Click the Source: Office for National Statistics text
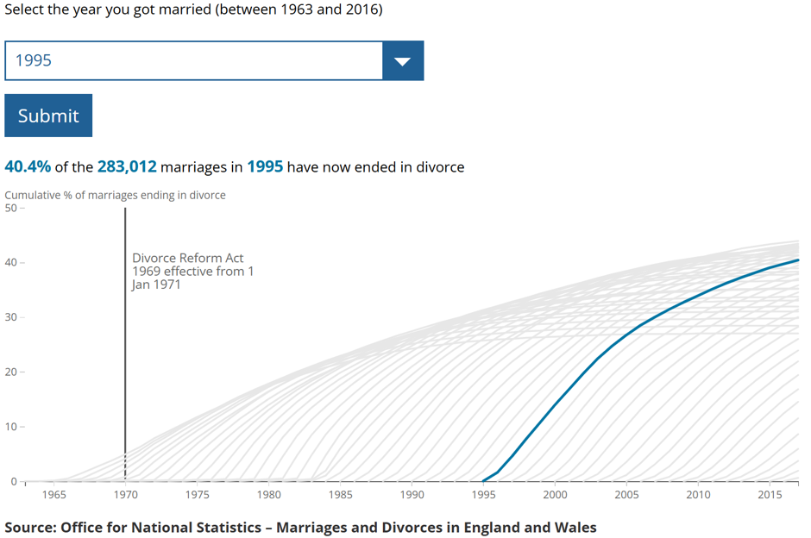This screenshot has height=538, width=811. 300,527
